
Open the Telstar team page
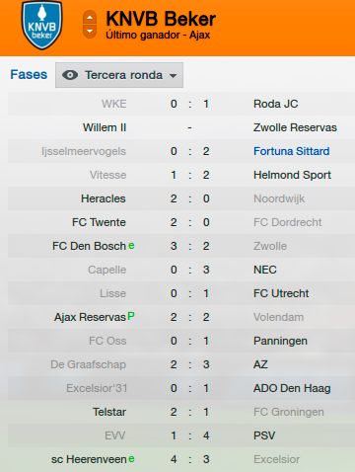click(109, 412)
